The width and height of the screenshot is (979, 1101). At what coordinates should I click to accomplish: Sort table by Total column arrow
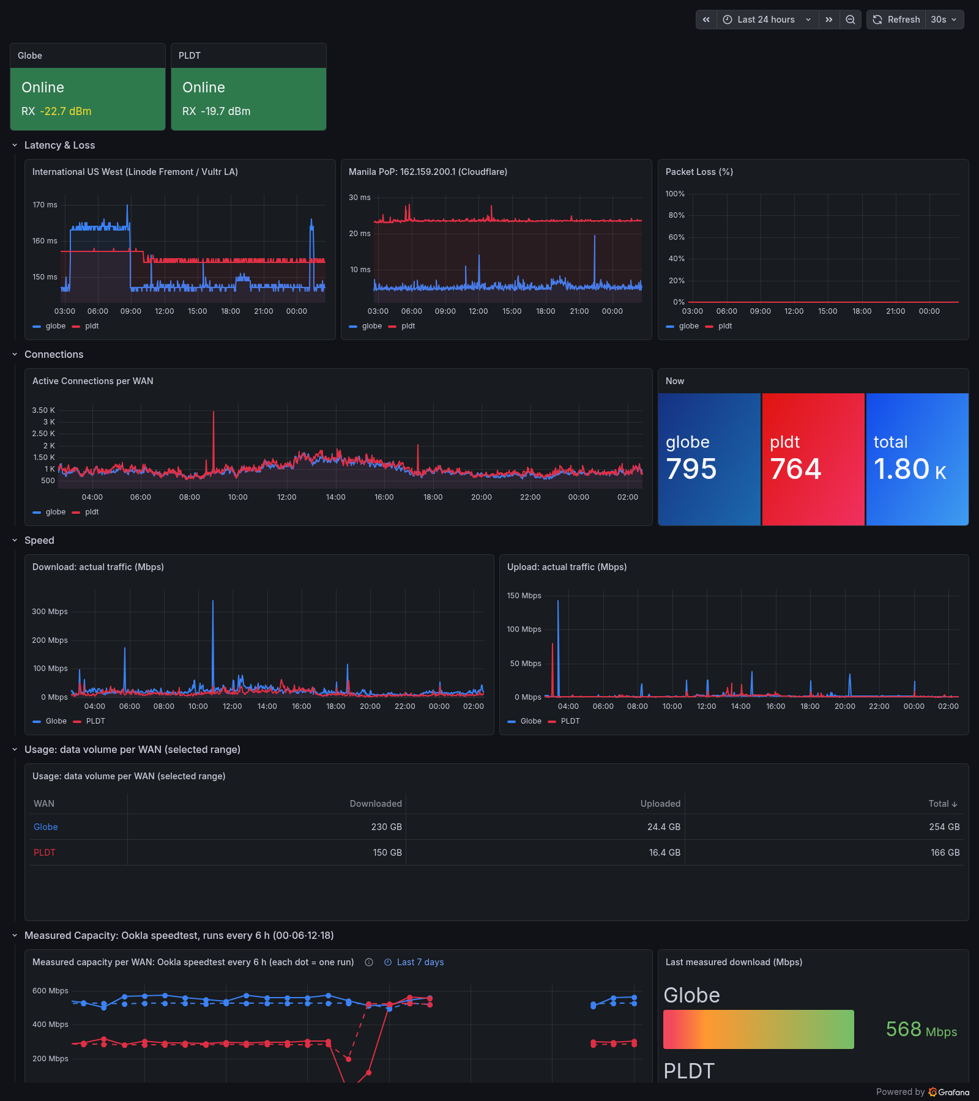click(955, 804)
